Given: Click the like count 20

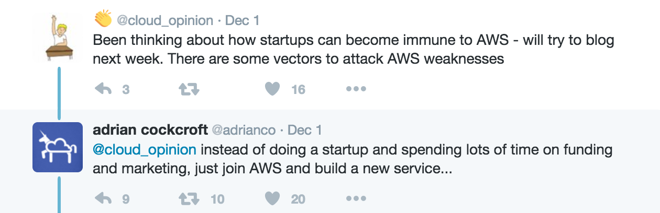Looking at the screenshot, I should pos(298,199).
